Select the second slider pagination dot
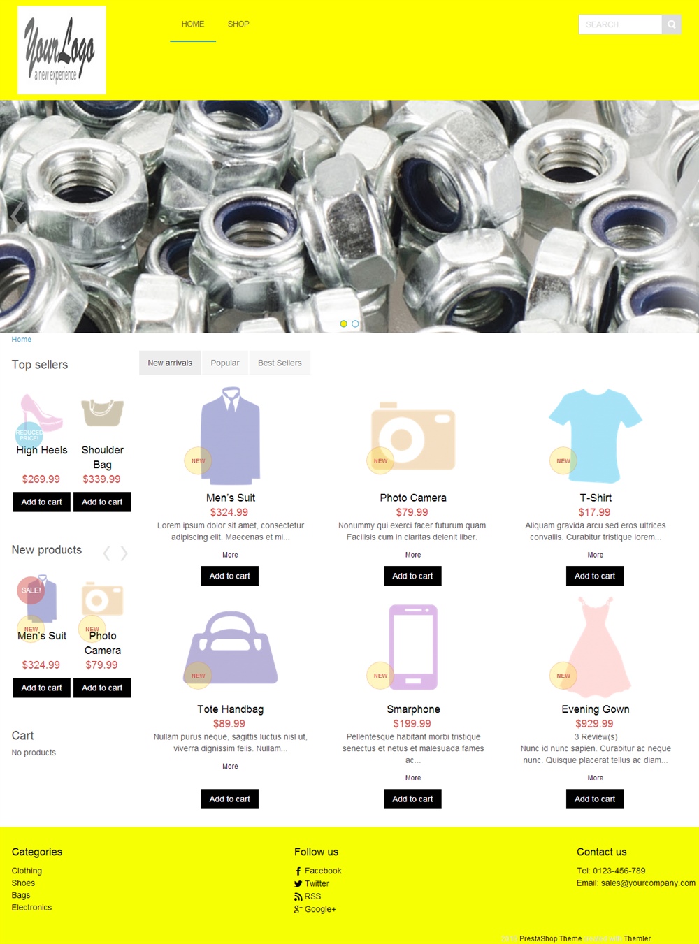 click(355, 324)
